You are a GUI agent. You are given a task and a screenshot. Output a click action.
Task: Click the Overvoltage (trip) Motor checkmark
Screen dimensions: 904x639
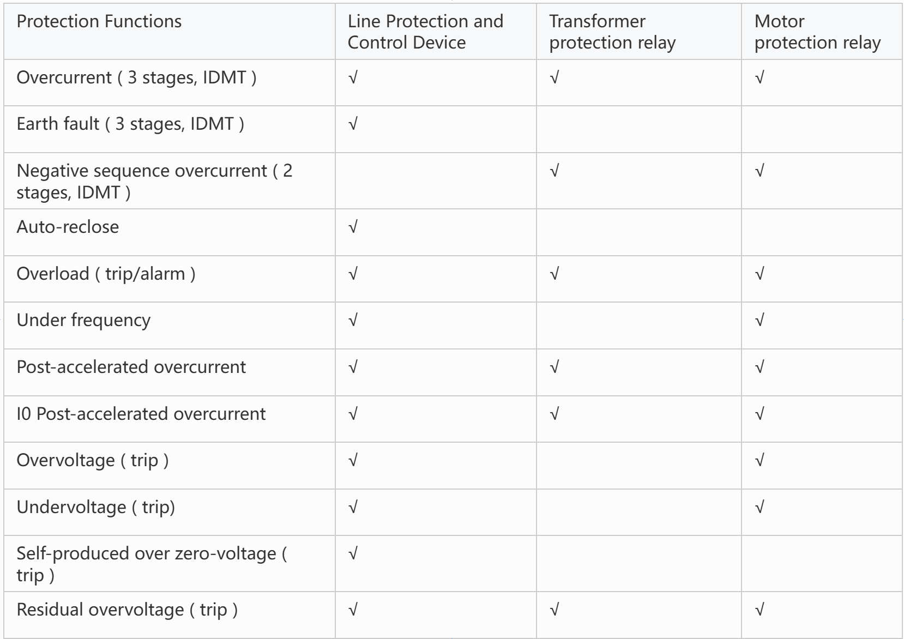[x=760, y=460]
